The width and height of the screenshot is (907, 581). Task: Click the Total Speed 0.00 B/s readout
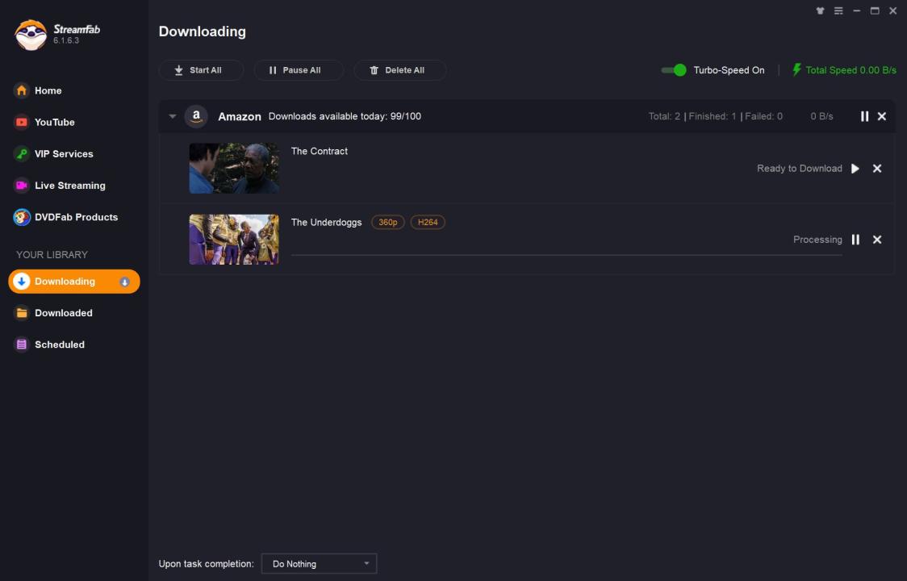tap(851, 70)
